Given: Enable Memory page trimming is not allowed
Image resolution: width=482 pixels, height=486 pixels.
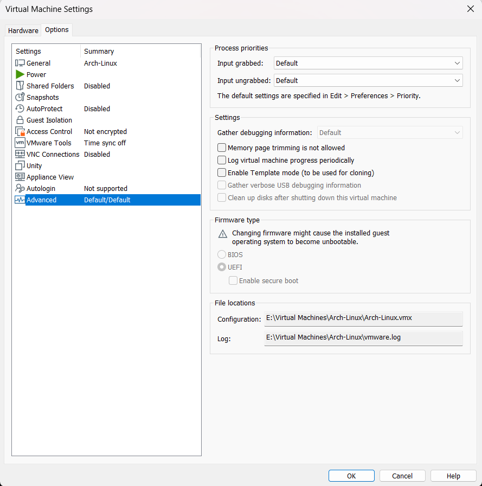Looking at the screenshot, I should pyautogui.click(x=222, y=148).
